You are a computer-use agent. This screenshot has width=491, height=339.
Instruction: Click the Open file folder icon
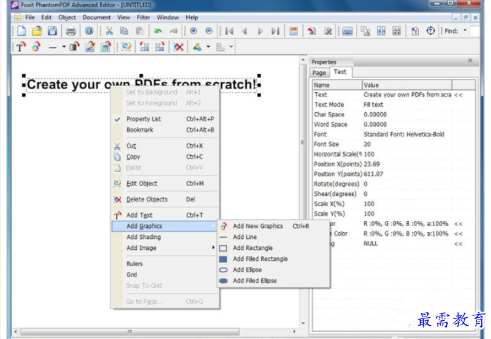37,31
